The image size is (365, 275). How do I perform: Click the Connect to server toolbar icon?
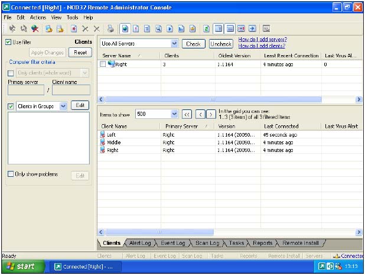[12, 28]
